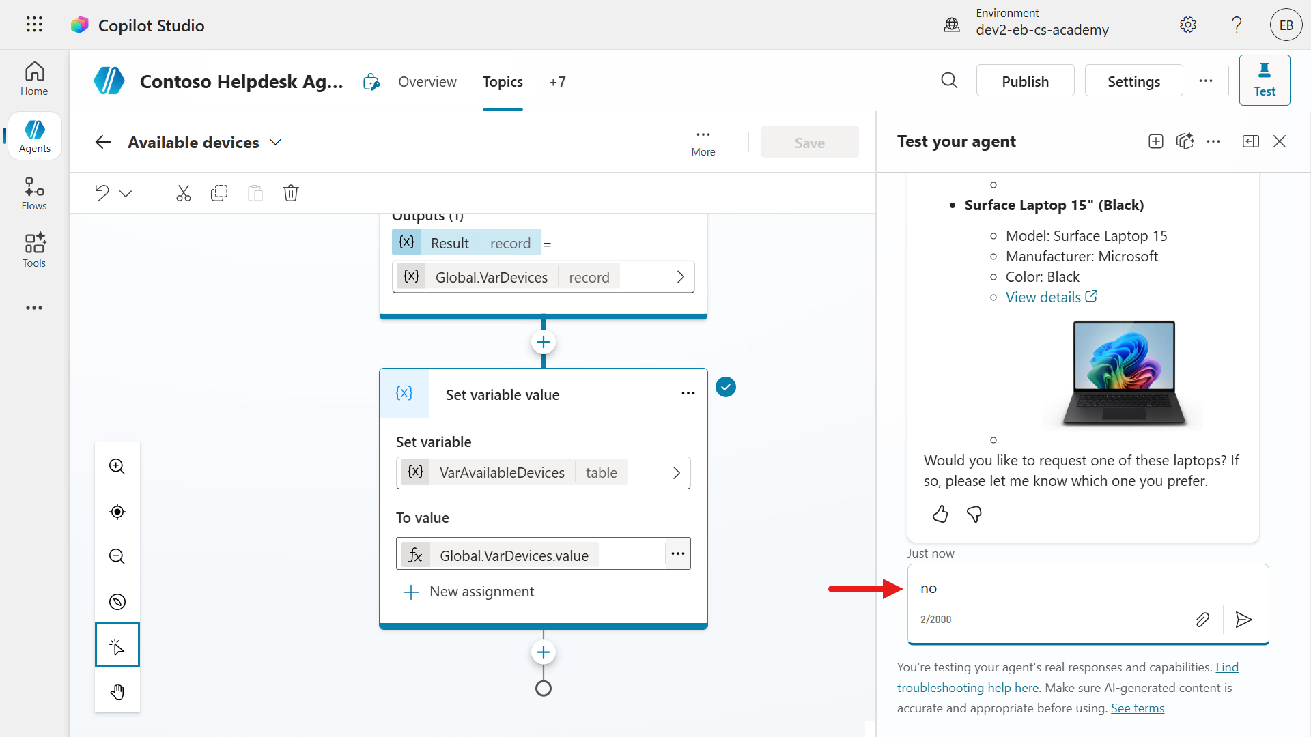Expand VarAvailableDevices variable chevron
The height and width of the screenshot is (737, 1311).
(676, 473)
